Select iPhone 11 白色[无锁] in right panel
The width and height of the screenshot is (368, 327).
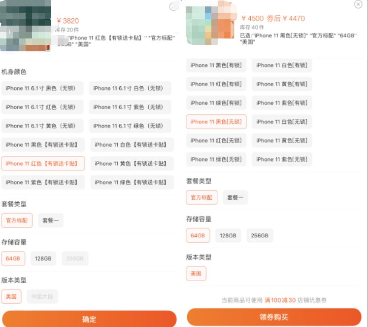[x=282, y=122]
